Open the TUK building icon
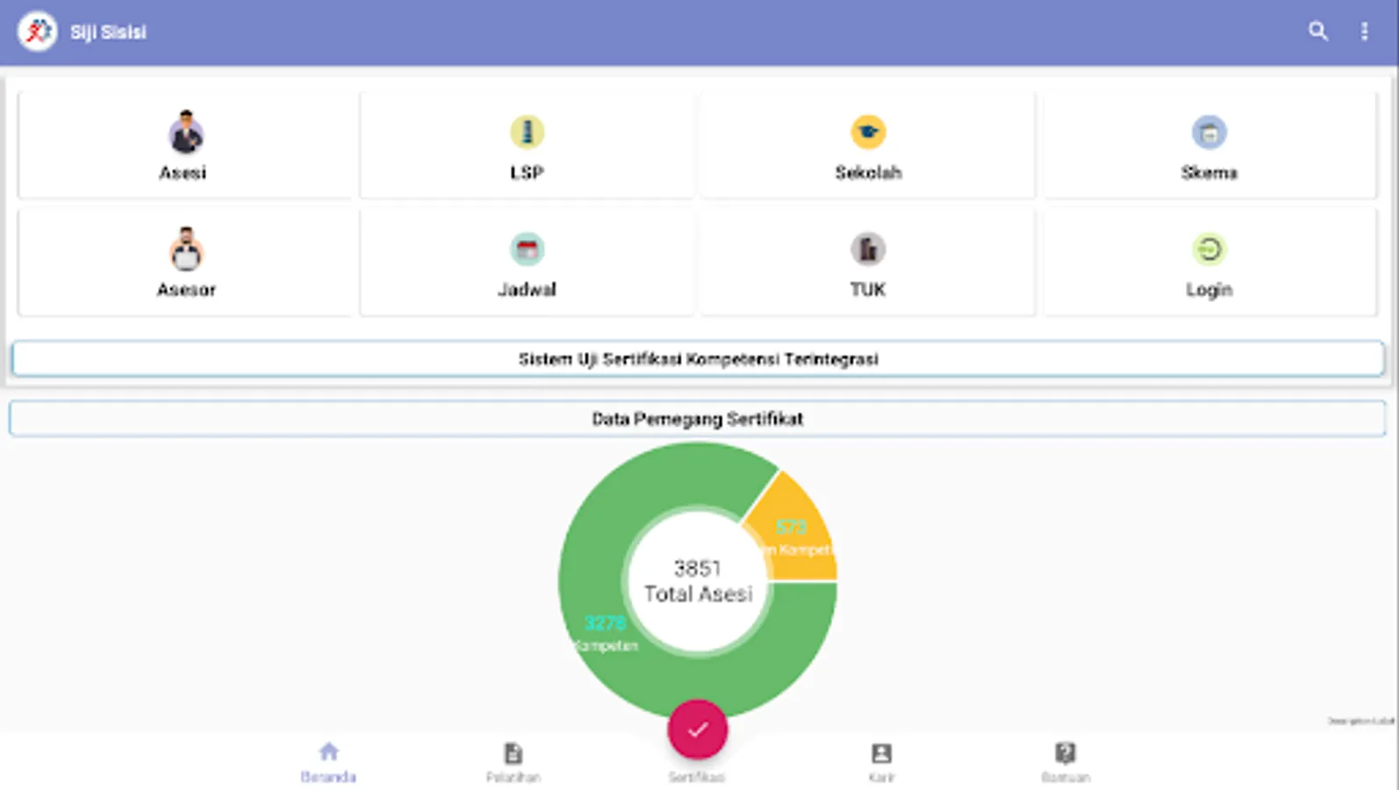This screenshot has width=1399, height=790. point(868,249)
